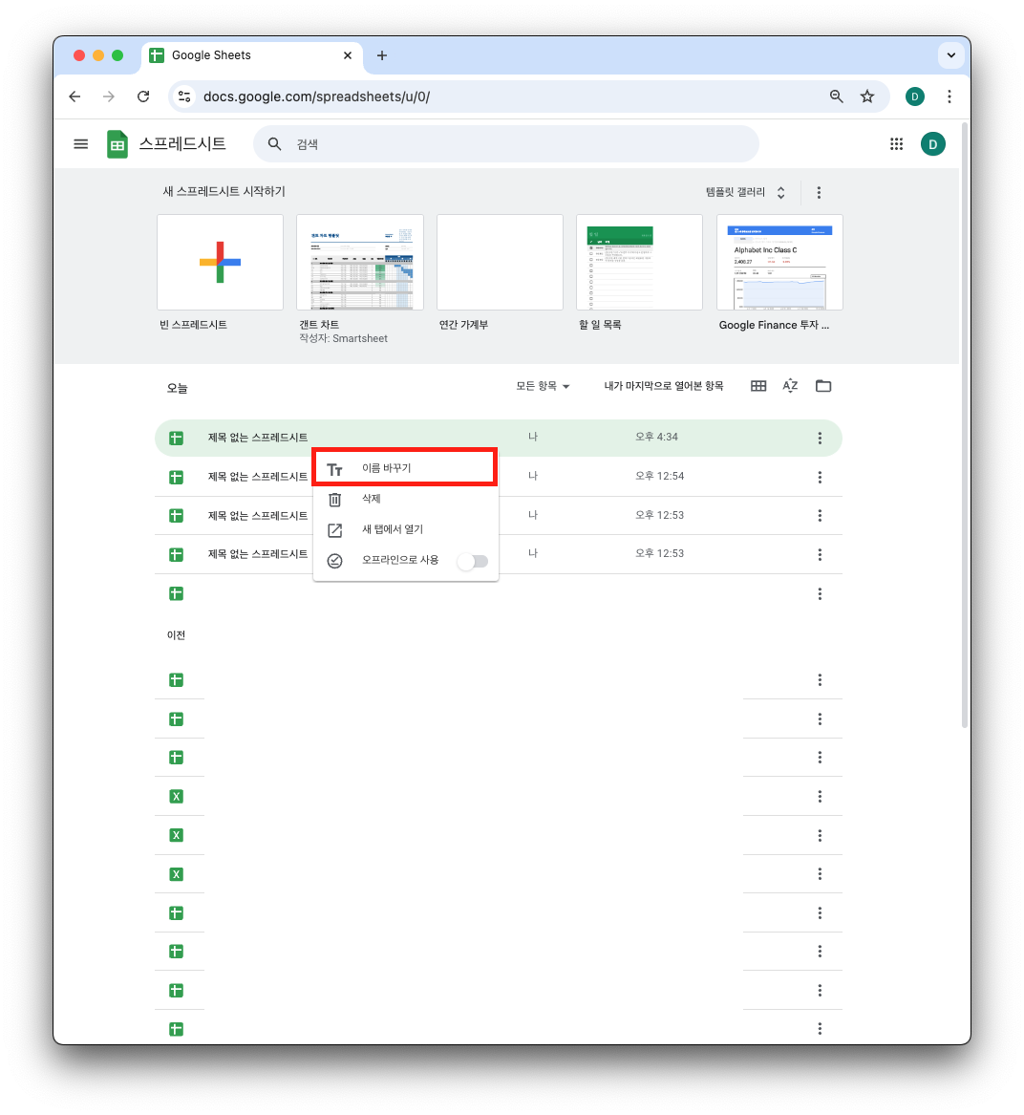Go back in browser history

click(x=75, y=96)
